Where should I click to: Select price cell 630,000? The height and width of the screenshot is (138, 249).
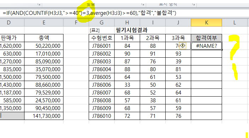[x=12, y=53]
